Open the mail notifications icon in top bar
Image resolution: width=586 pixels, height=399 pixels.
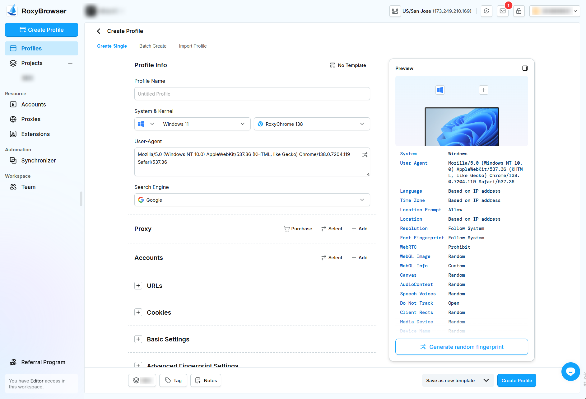[x=502, y=11]
